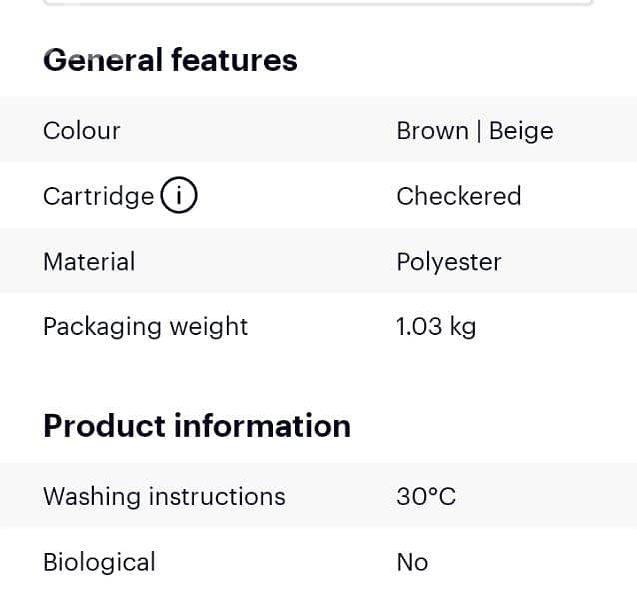Click the word Brown in colour value
Screen dimensions: 637x599
point(432,131)
